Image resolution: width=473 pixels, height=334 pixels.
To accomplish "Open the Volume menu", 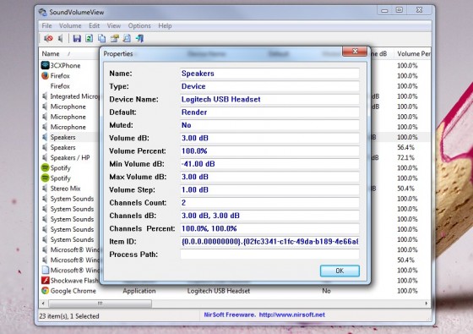I will 70,25.
